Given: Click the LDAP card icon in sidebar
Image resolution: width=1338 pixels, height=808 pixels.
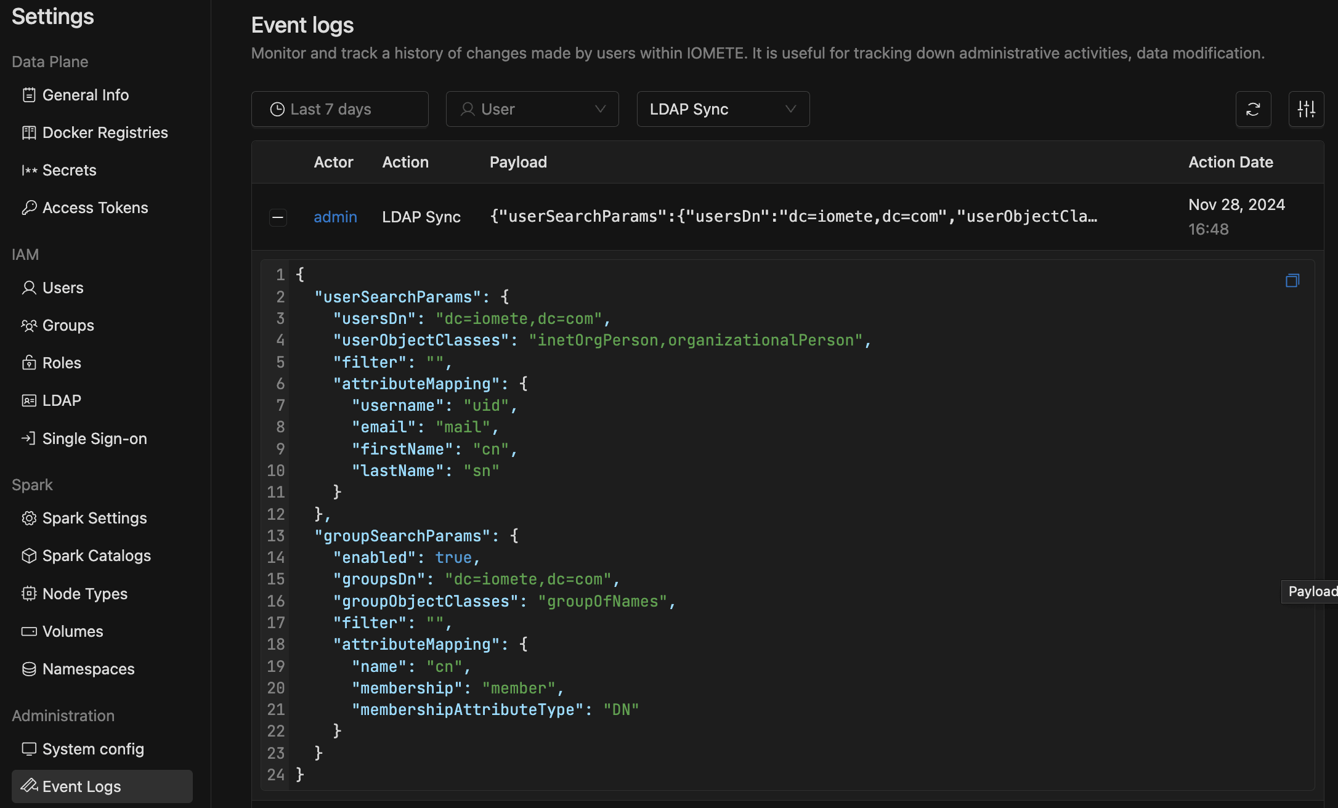Looking at the screenshot, I should click(29, 400).
